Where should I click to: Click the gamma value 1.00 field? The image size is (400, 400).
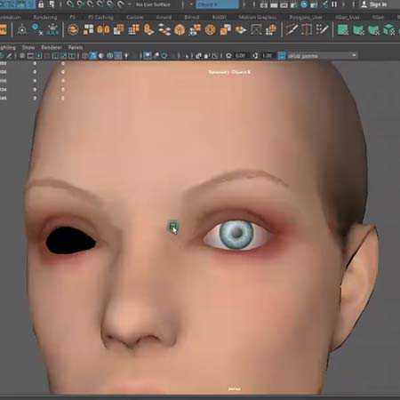(267, 55)
